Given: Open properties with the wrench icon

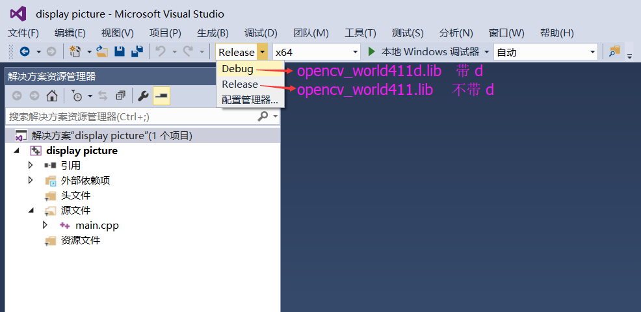Looking at the screenshot, I should pyautogui.click(x=143, y=96).
